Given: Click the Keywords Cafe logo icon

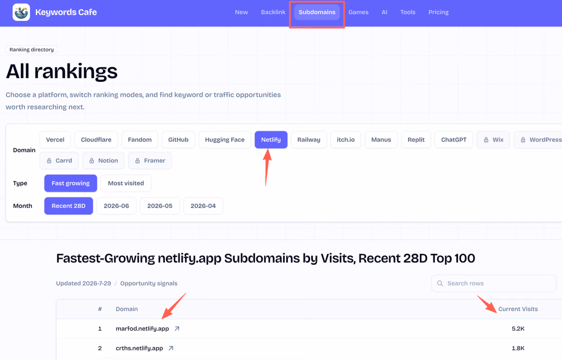Looking at the screenshot, I should (x=21, y=12).
